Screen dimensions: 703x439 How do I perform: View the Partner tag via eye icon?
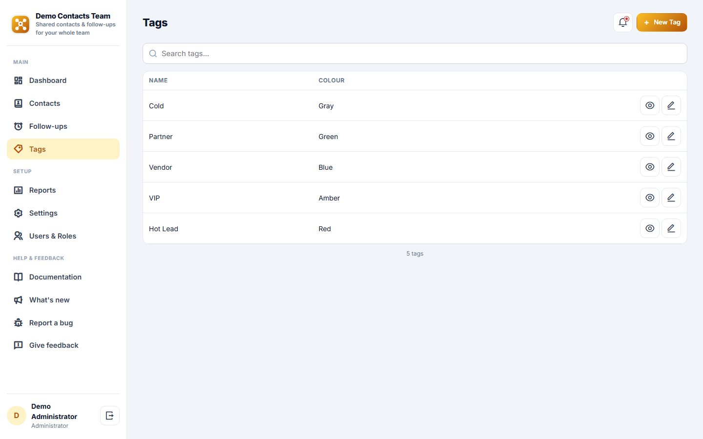[650, 136]
